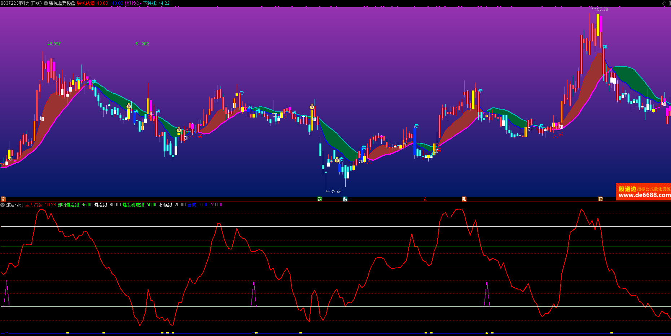Viewport: 671px width, 336px height.
Task: Click the 57.38 high price label
Action: tap(602, 9)
